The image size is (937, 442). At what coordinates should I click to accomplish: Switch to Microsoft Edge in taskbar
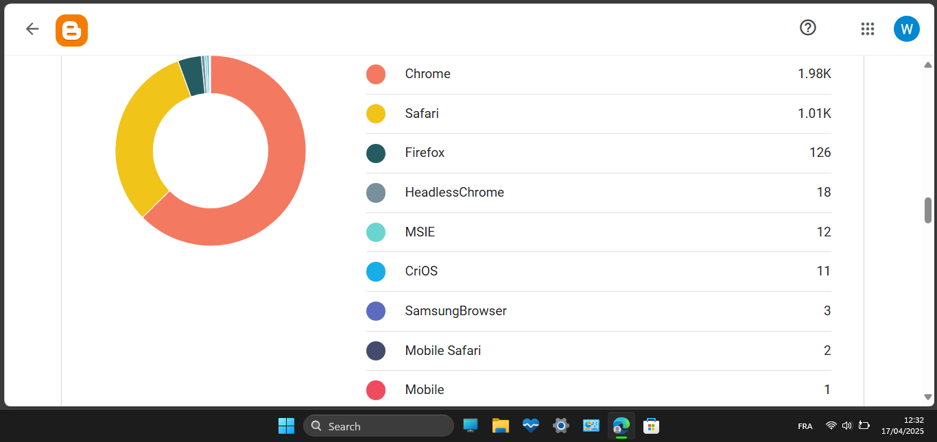(621, 426)
